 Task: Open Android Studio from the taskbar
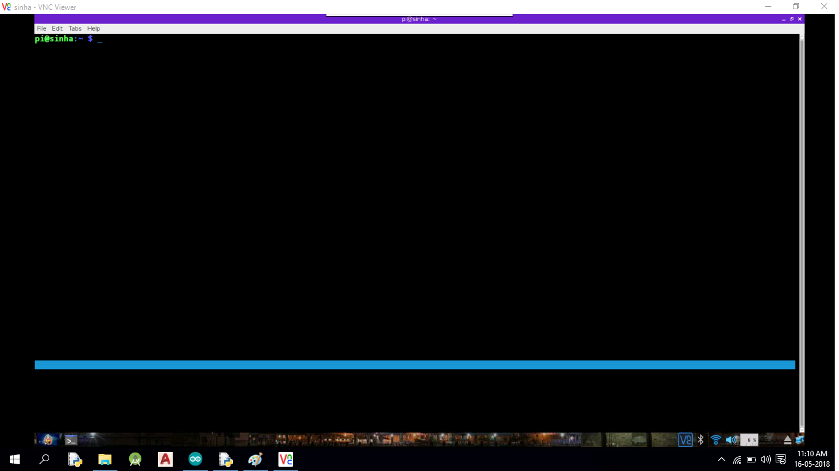(x=135, y=459)
